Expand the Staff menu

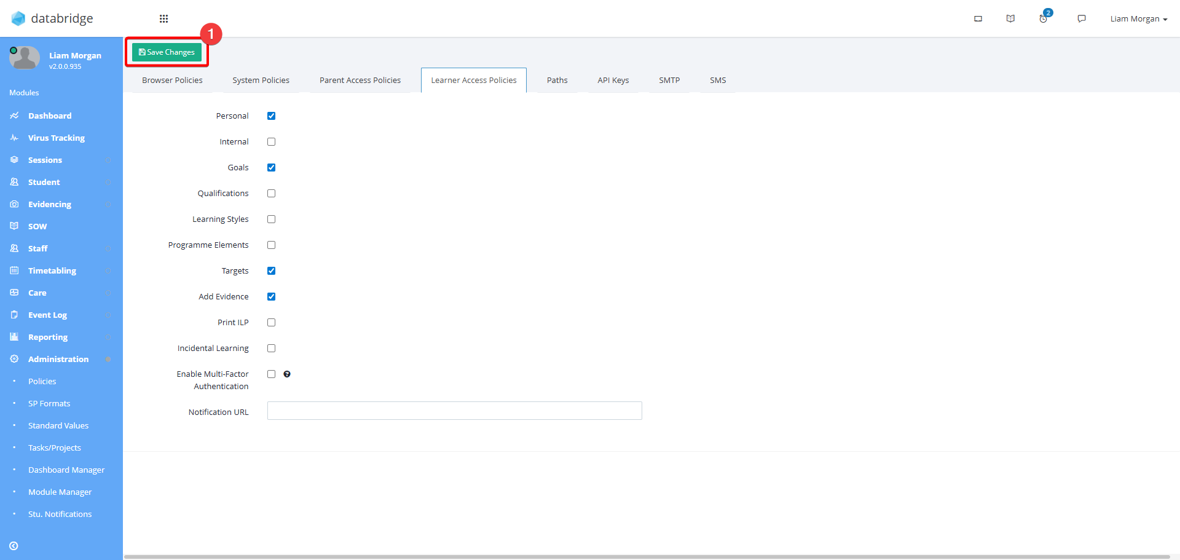pyautogui.click(x=108, y=248)
